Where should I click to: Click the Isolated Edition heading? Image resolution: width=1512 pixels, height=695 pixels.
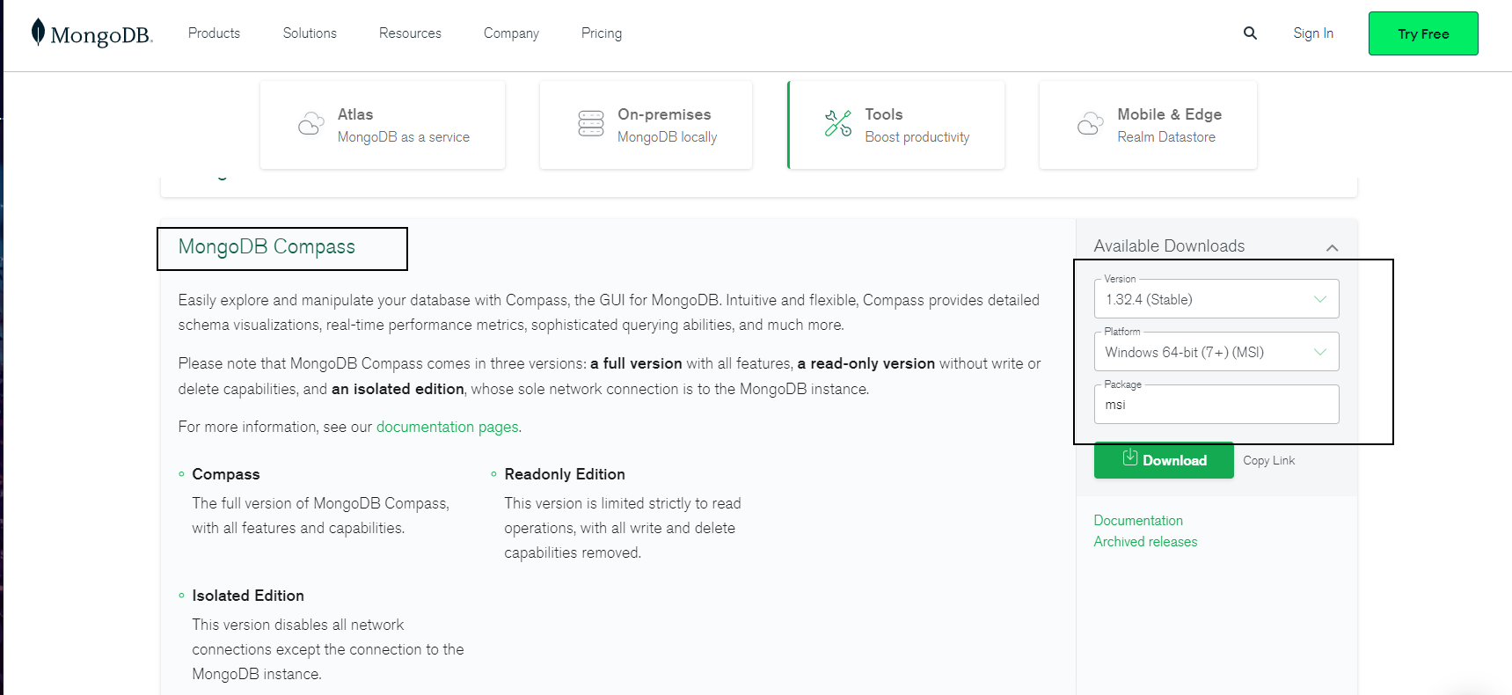[248, 596]
